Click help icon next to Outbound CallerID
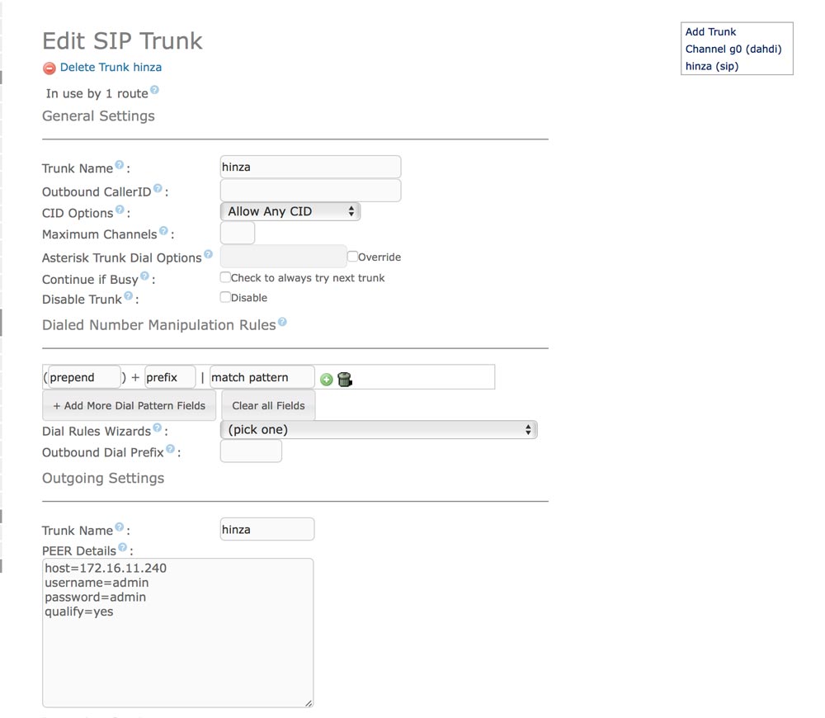Viewport: 825px width, 718px height. (158, 189)
